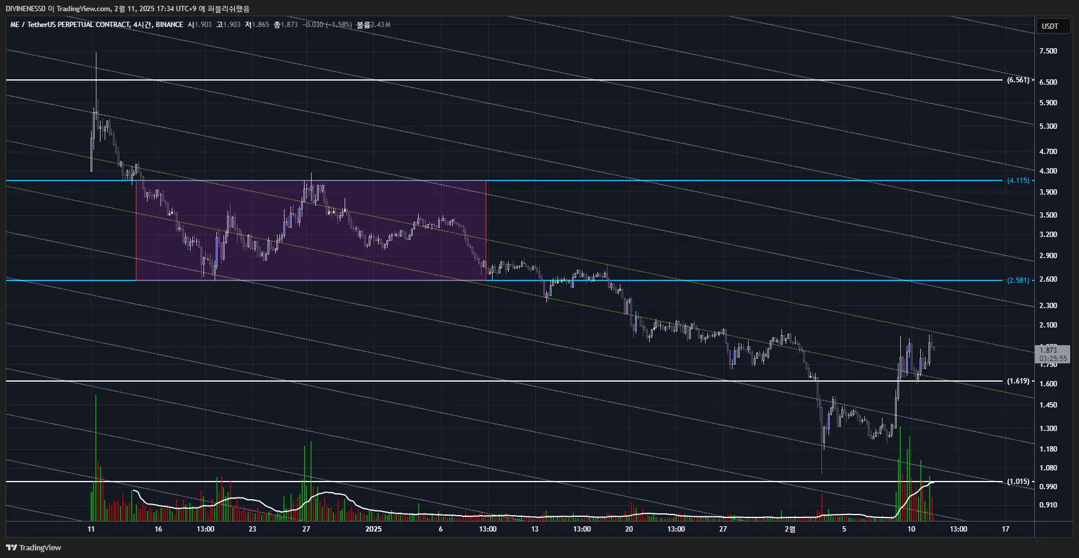Screen dimensions: 1079x558
Task: Click the time axis label 11
Action: 91,529
